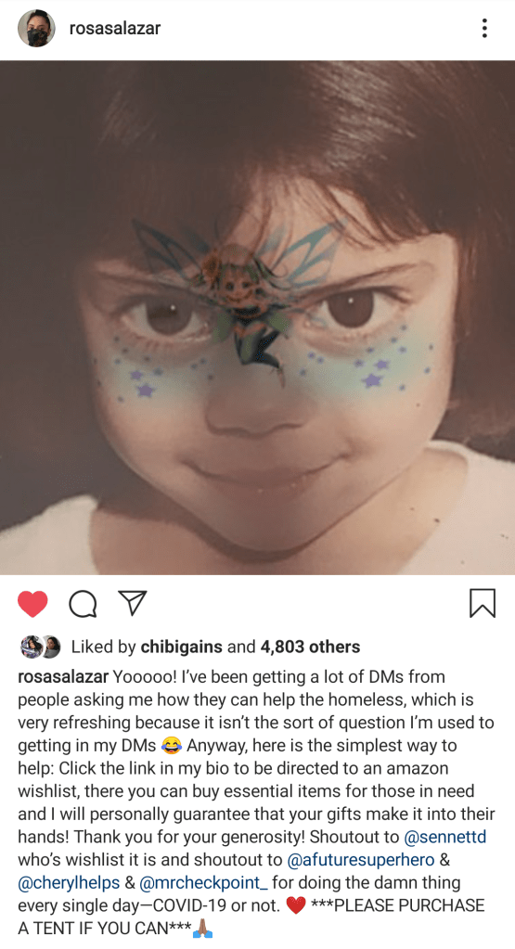View chibigains profile from likes line
Screen dimensions: 515x949
point(182,647)
